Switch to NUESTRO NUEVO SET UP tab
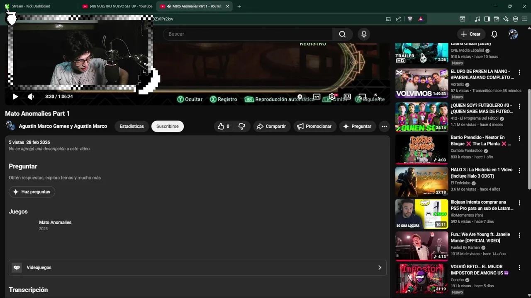The height and width of the screenshot is (298, 531). pyautogui.click(x=117, y=6)
